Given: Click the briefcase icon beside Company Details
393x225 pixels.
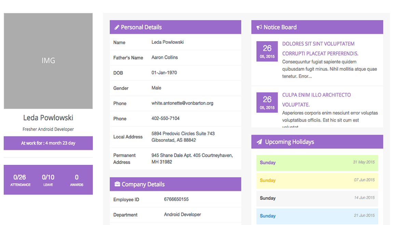Looking at the screenshot, I should (x=117, y=184).
